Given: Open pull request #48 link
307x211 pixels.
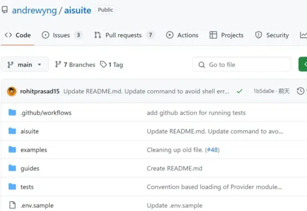Looking at the screenshot, I should pyautogui.click(x=212, y=150).
